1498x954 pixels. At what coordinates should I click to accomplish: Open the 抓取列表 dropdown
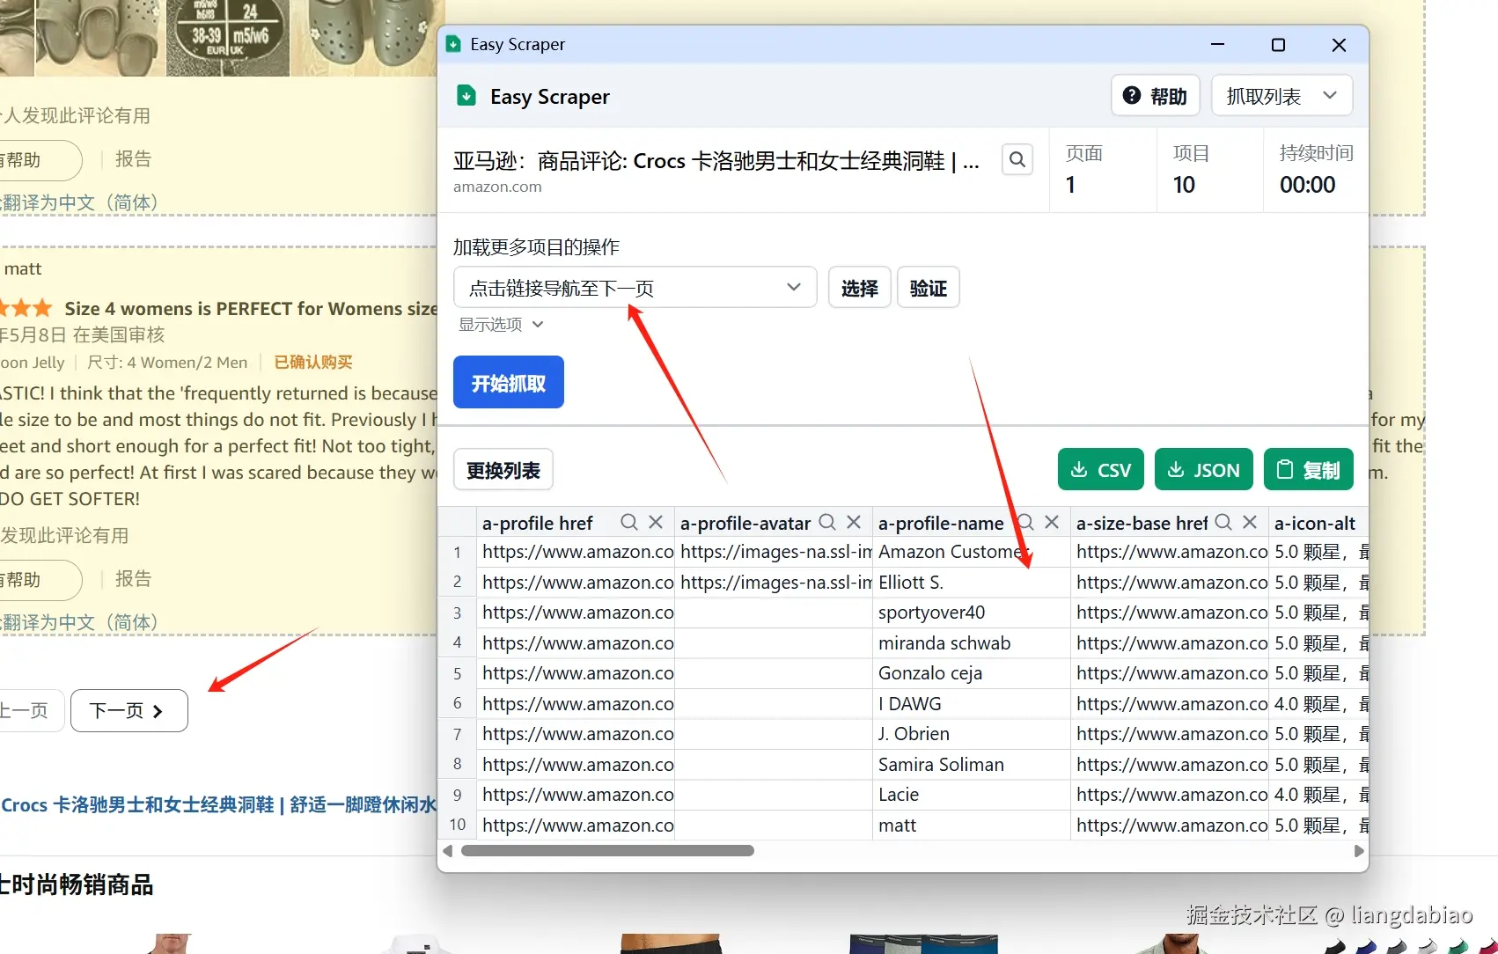pos(1281,95)
